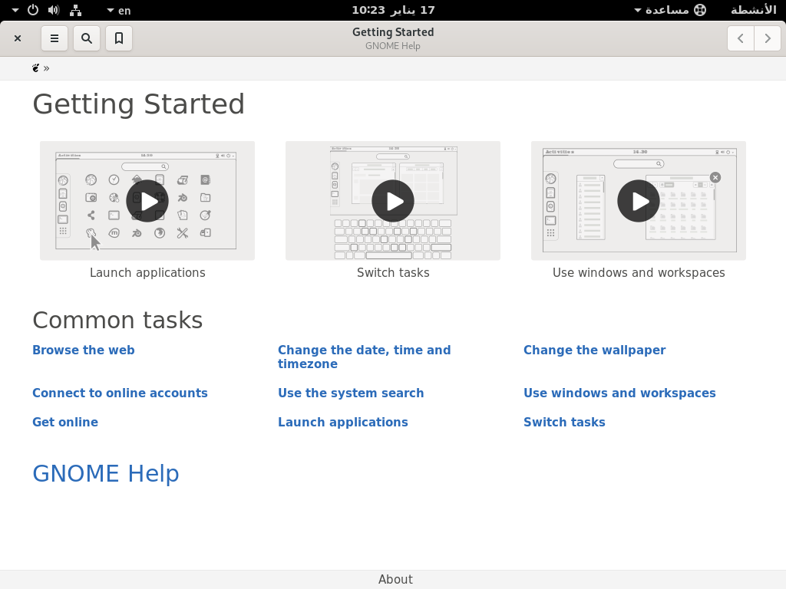
Task: Click the الأنشطة activities button
Action: tap(754, 10)
